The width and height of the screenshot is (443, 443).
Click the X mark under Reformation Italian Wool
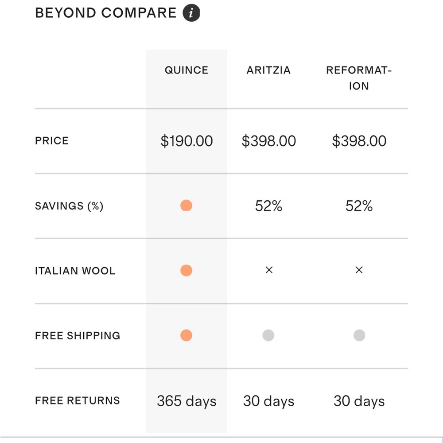359,270
